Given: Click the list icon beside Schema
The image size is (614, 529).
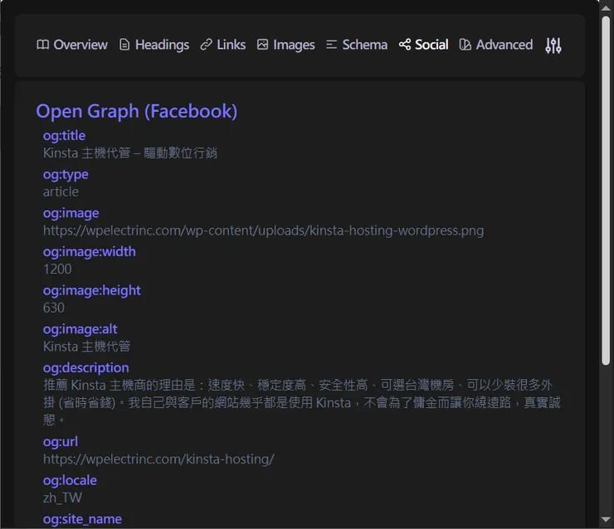Looking at the screenshot, I should tap(331, 45).
